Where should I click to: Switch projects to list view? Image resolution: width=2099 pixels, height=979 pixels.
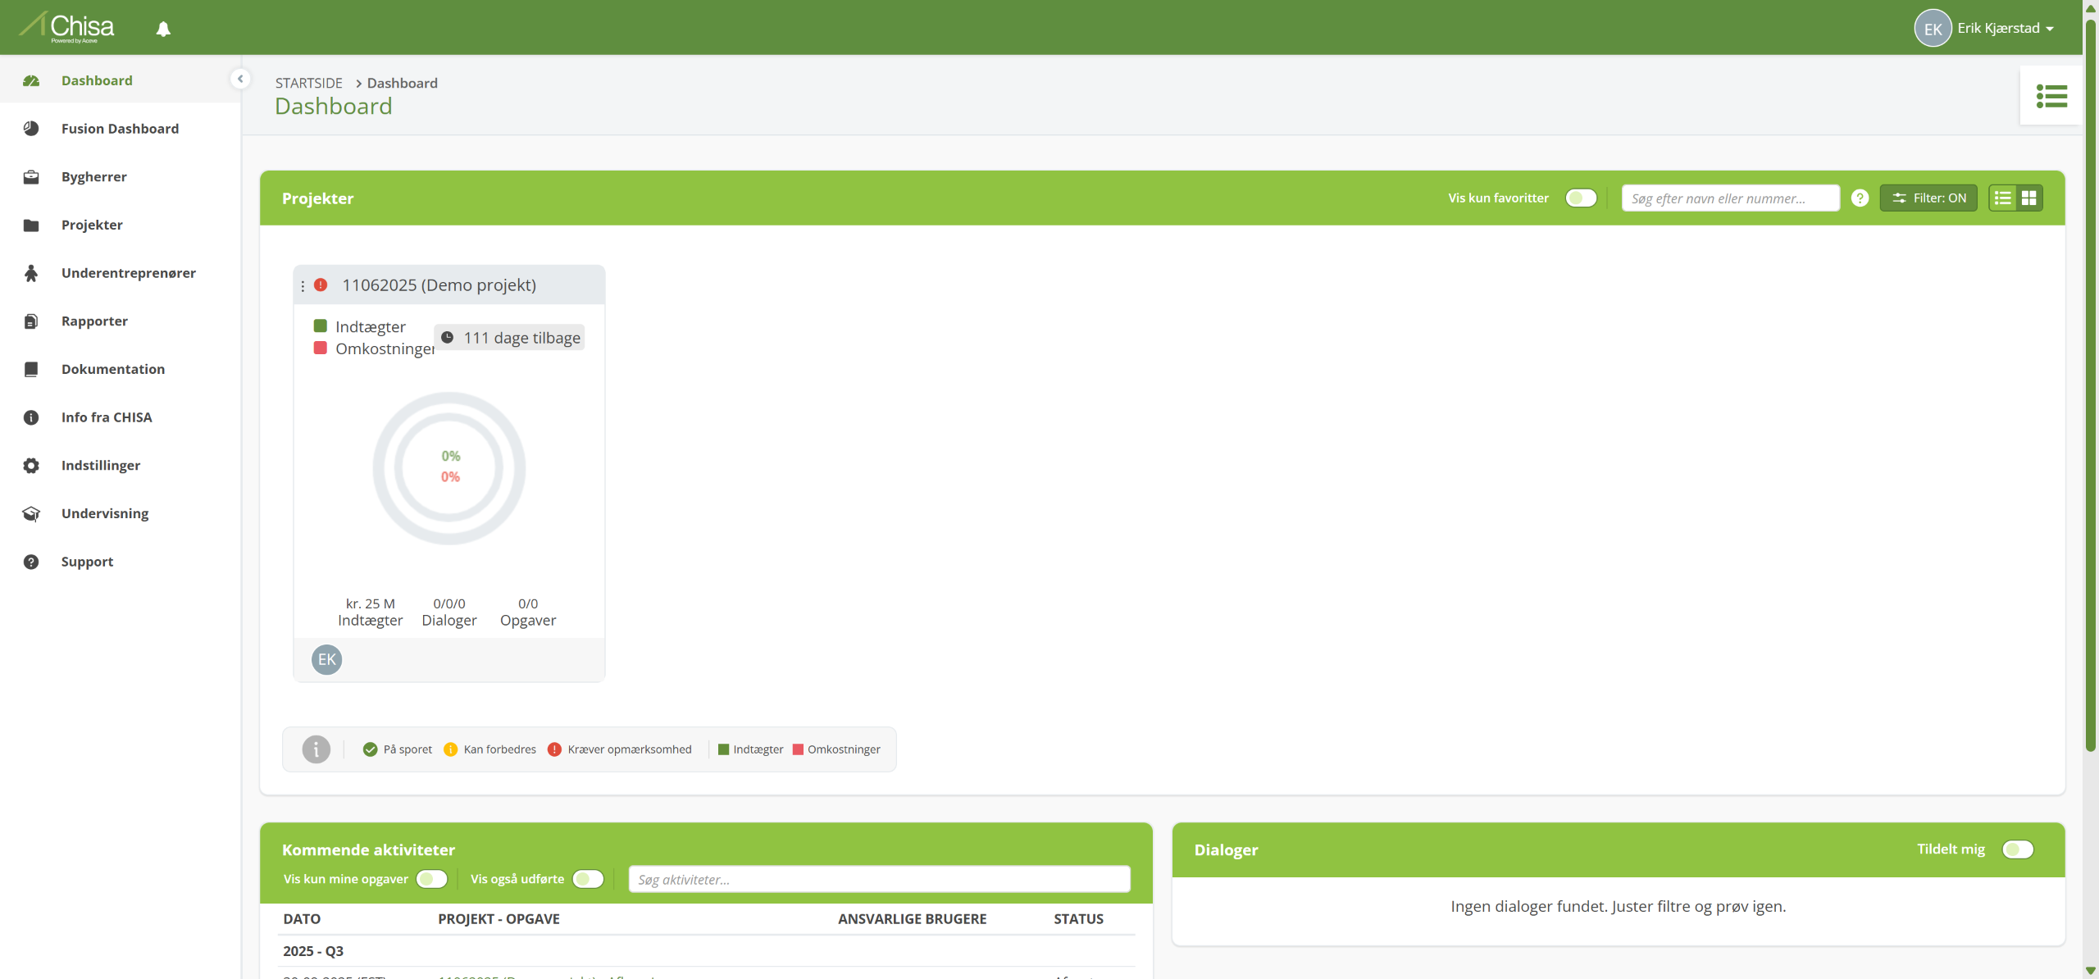2002,198
